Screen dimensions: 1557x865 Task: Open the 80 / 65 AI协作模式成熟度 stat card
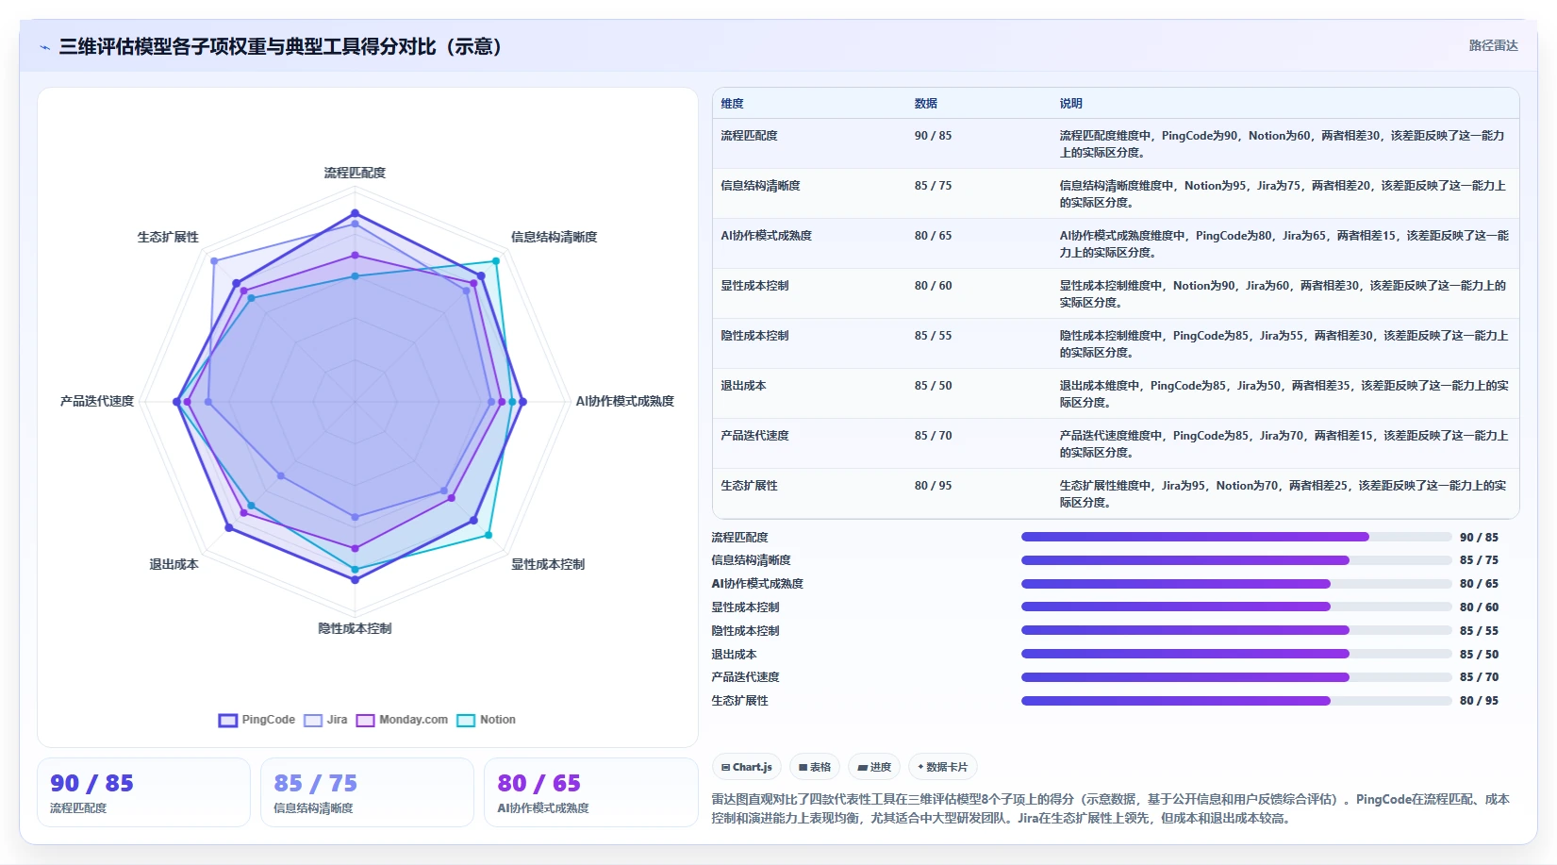590,792
